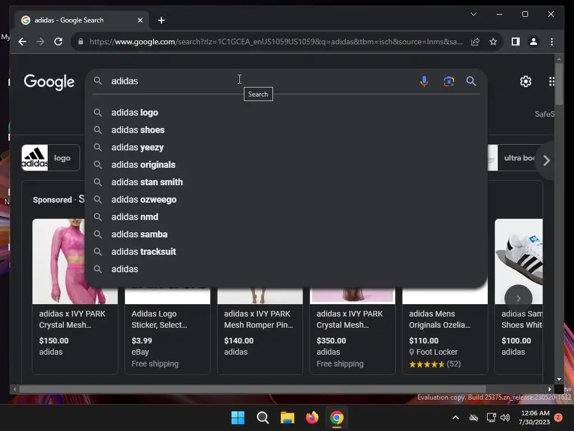Screen dimensions: 574x431
Task: Choose the adidas tracksuit suggestion
Action: tap(286, 252)
